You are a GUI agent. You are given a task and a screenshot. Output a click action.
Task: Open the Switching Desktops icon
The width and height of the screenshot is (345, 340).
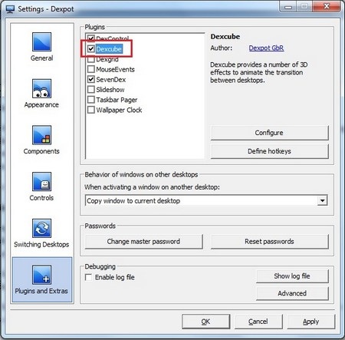pos(41,228)
